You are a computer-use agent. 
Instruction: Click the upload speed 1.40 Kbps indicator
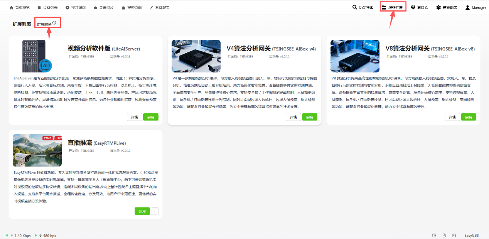click(20, 236)
